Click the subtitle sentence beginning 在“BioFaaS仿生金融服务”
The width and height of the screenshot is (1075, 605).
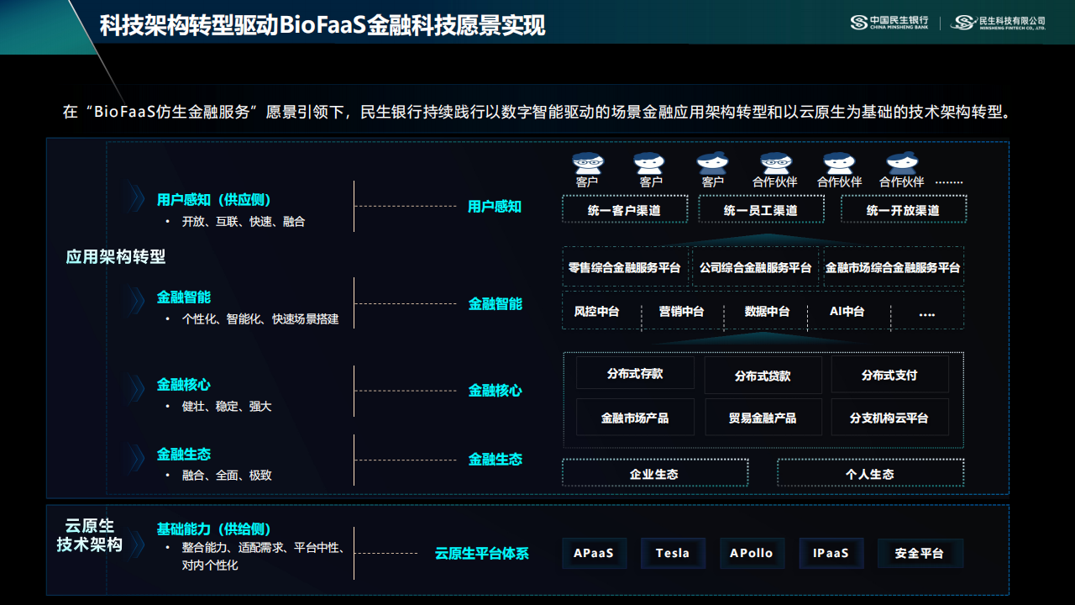(x=536, y=112)
